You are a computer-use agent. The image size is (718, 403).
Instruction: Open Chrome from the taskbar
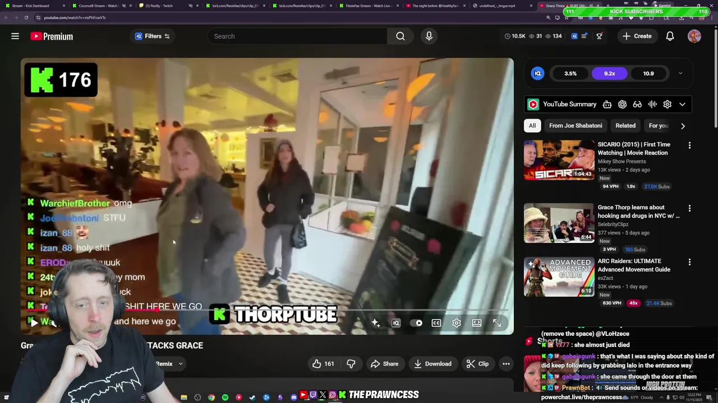[211, 397]
